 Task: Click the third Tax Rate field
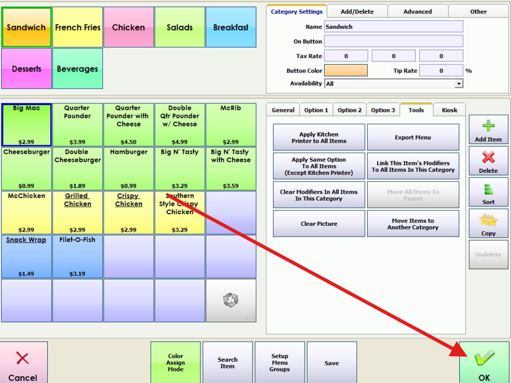[441, 55]
